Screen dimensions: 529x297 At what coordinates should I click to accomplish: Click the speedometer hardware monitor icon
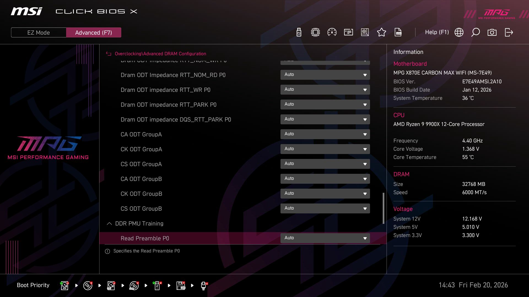pyautogui.click(x=331, y=32)
